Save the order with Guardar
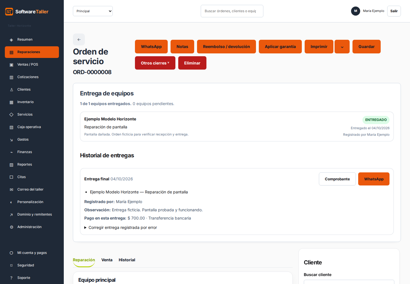 (x=366, y=47)
